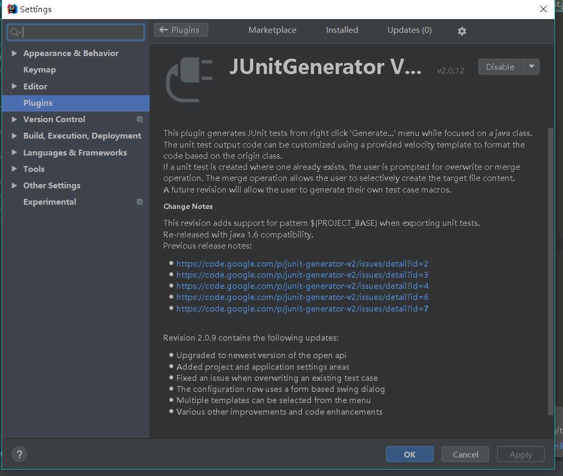Screen dimensions: 563x476
Task: Open issue link ending id=4
Action: pyautogui.click(x=302, y=286)
